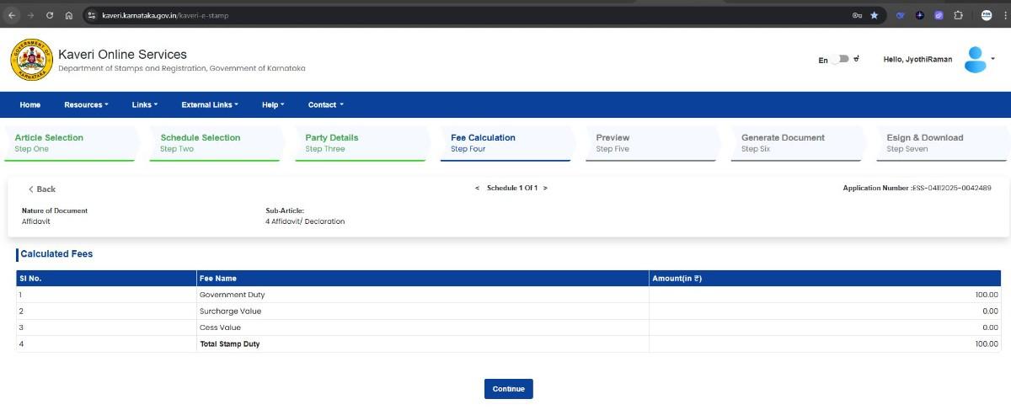Click the password key icon in address bar

pos(857,15)
